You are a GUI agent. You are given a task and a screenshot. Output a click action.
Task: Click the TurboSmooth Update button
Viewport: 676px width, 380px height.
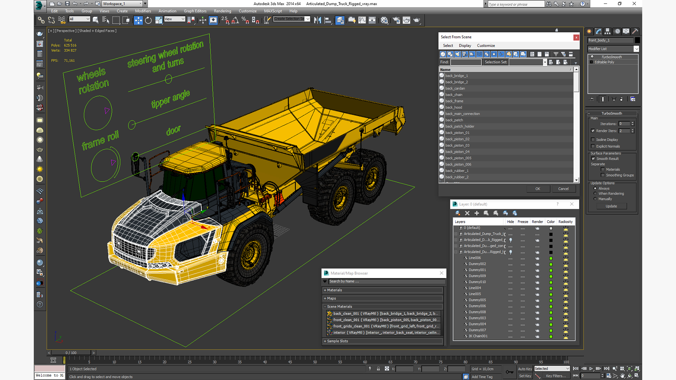611,206
